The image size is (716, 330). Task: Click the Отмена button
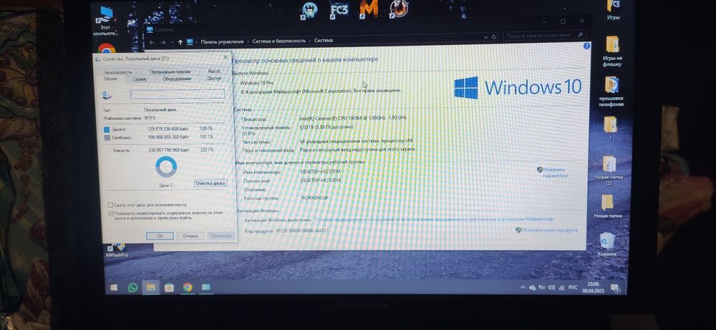coord(190,236)
